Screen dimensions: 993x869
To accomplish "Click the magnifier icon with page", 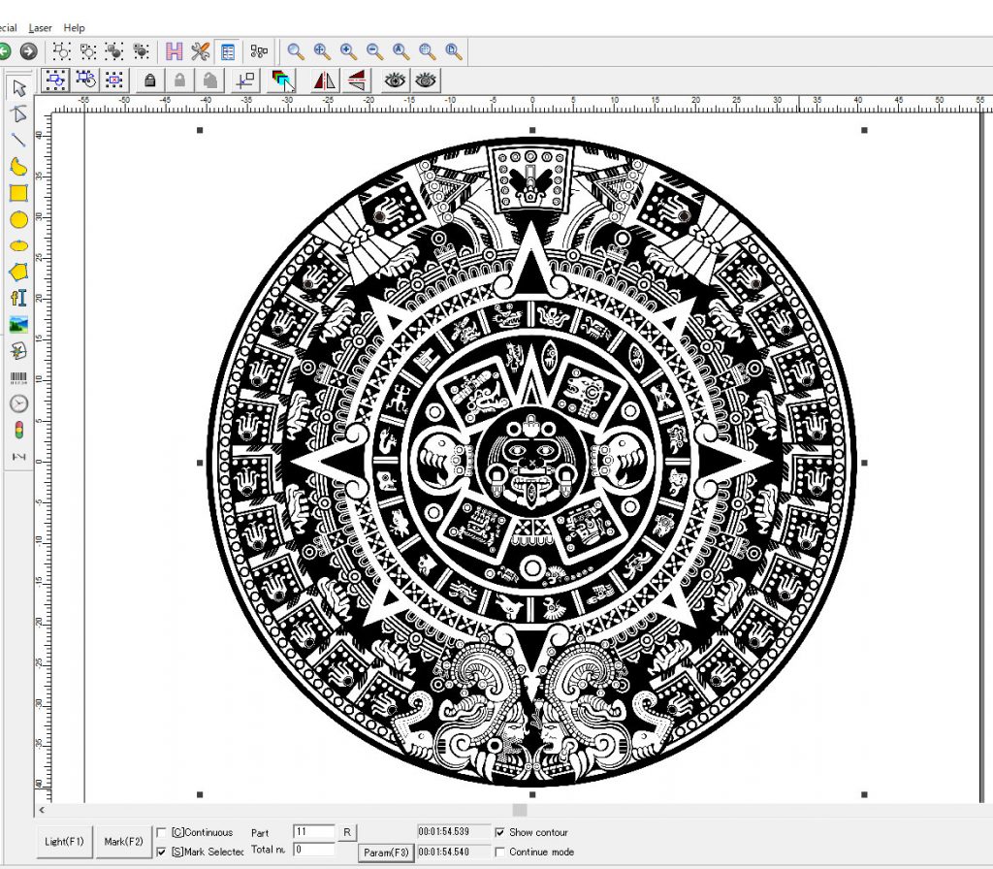I will coord(454,51).
